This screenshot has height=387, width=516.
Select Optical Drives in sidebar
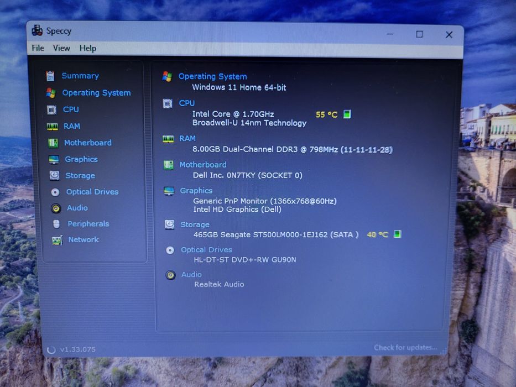(x=92, y=192)
